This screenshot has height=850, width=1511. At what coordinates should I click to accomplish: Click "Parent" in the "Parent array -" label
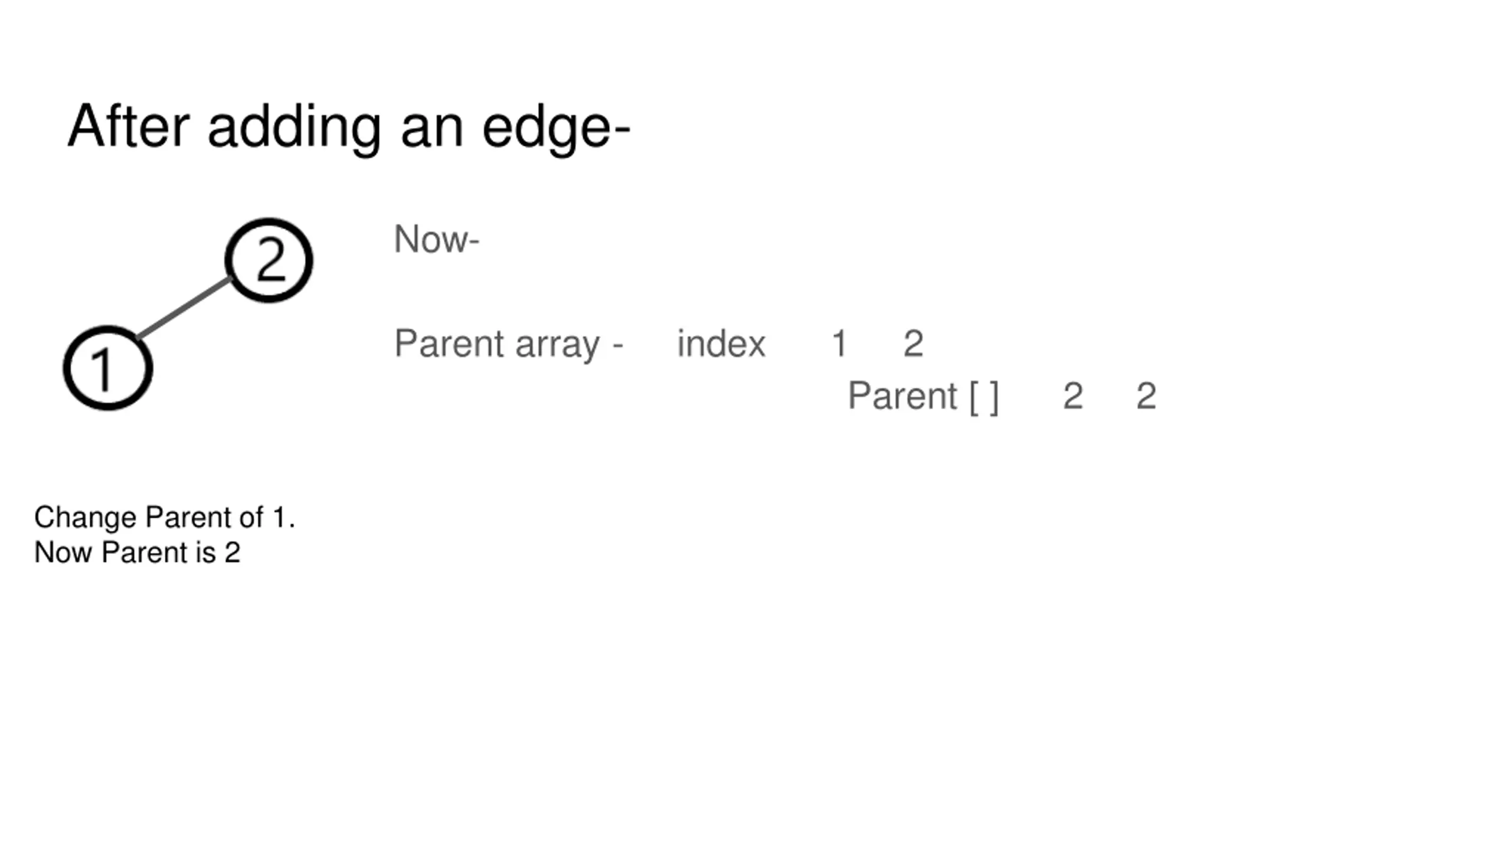(x=450, y=344)
